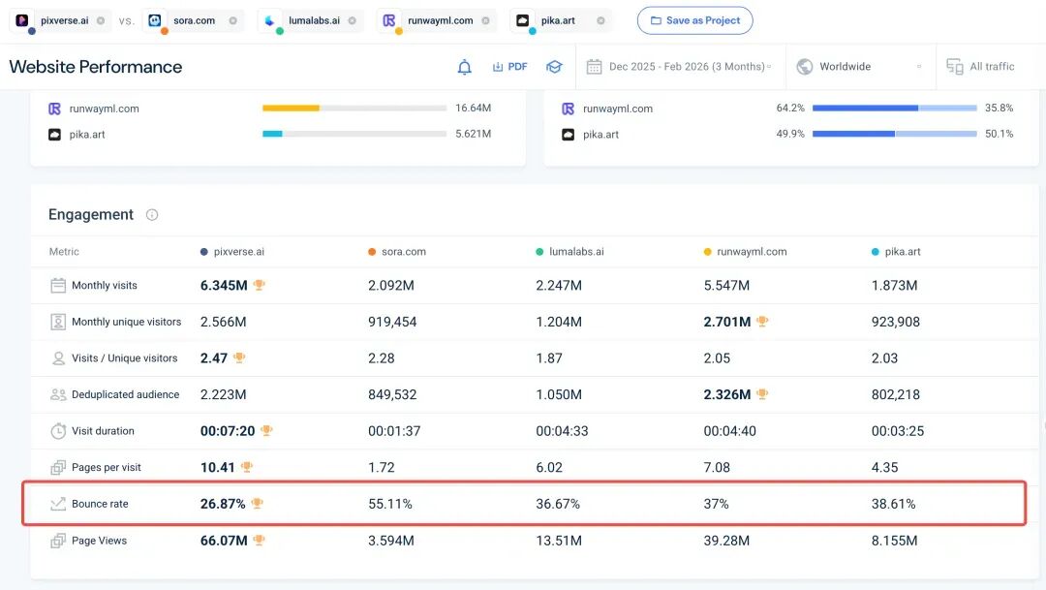The height and width of the screenshot is (590, 1046).
Task: Click the Save as Project button
Action: point(694,20)
